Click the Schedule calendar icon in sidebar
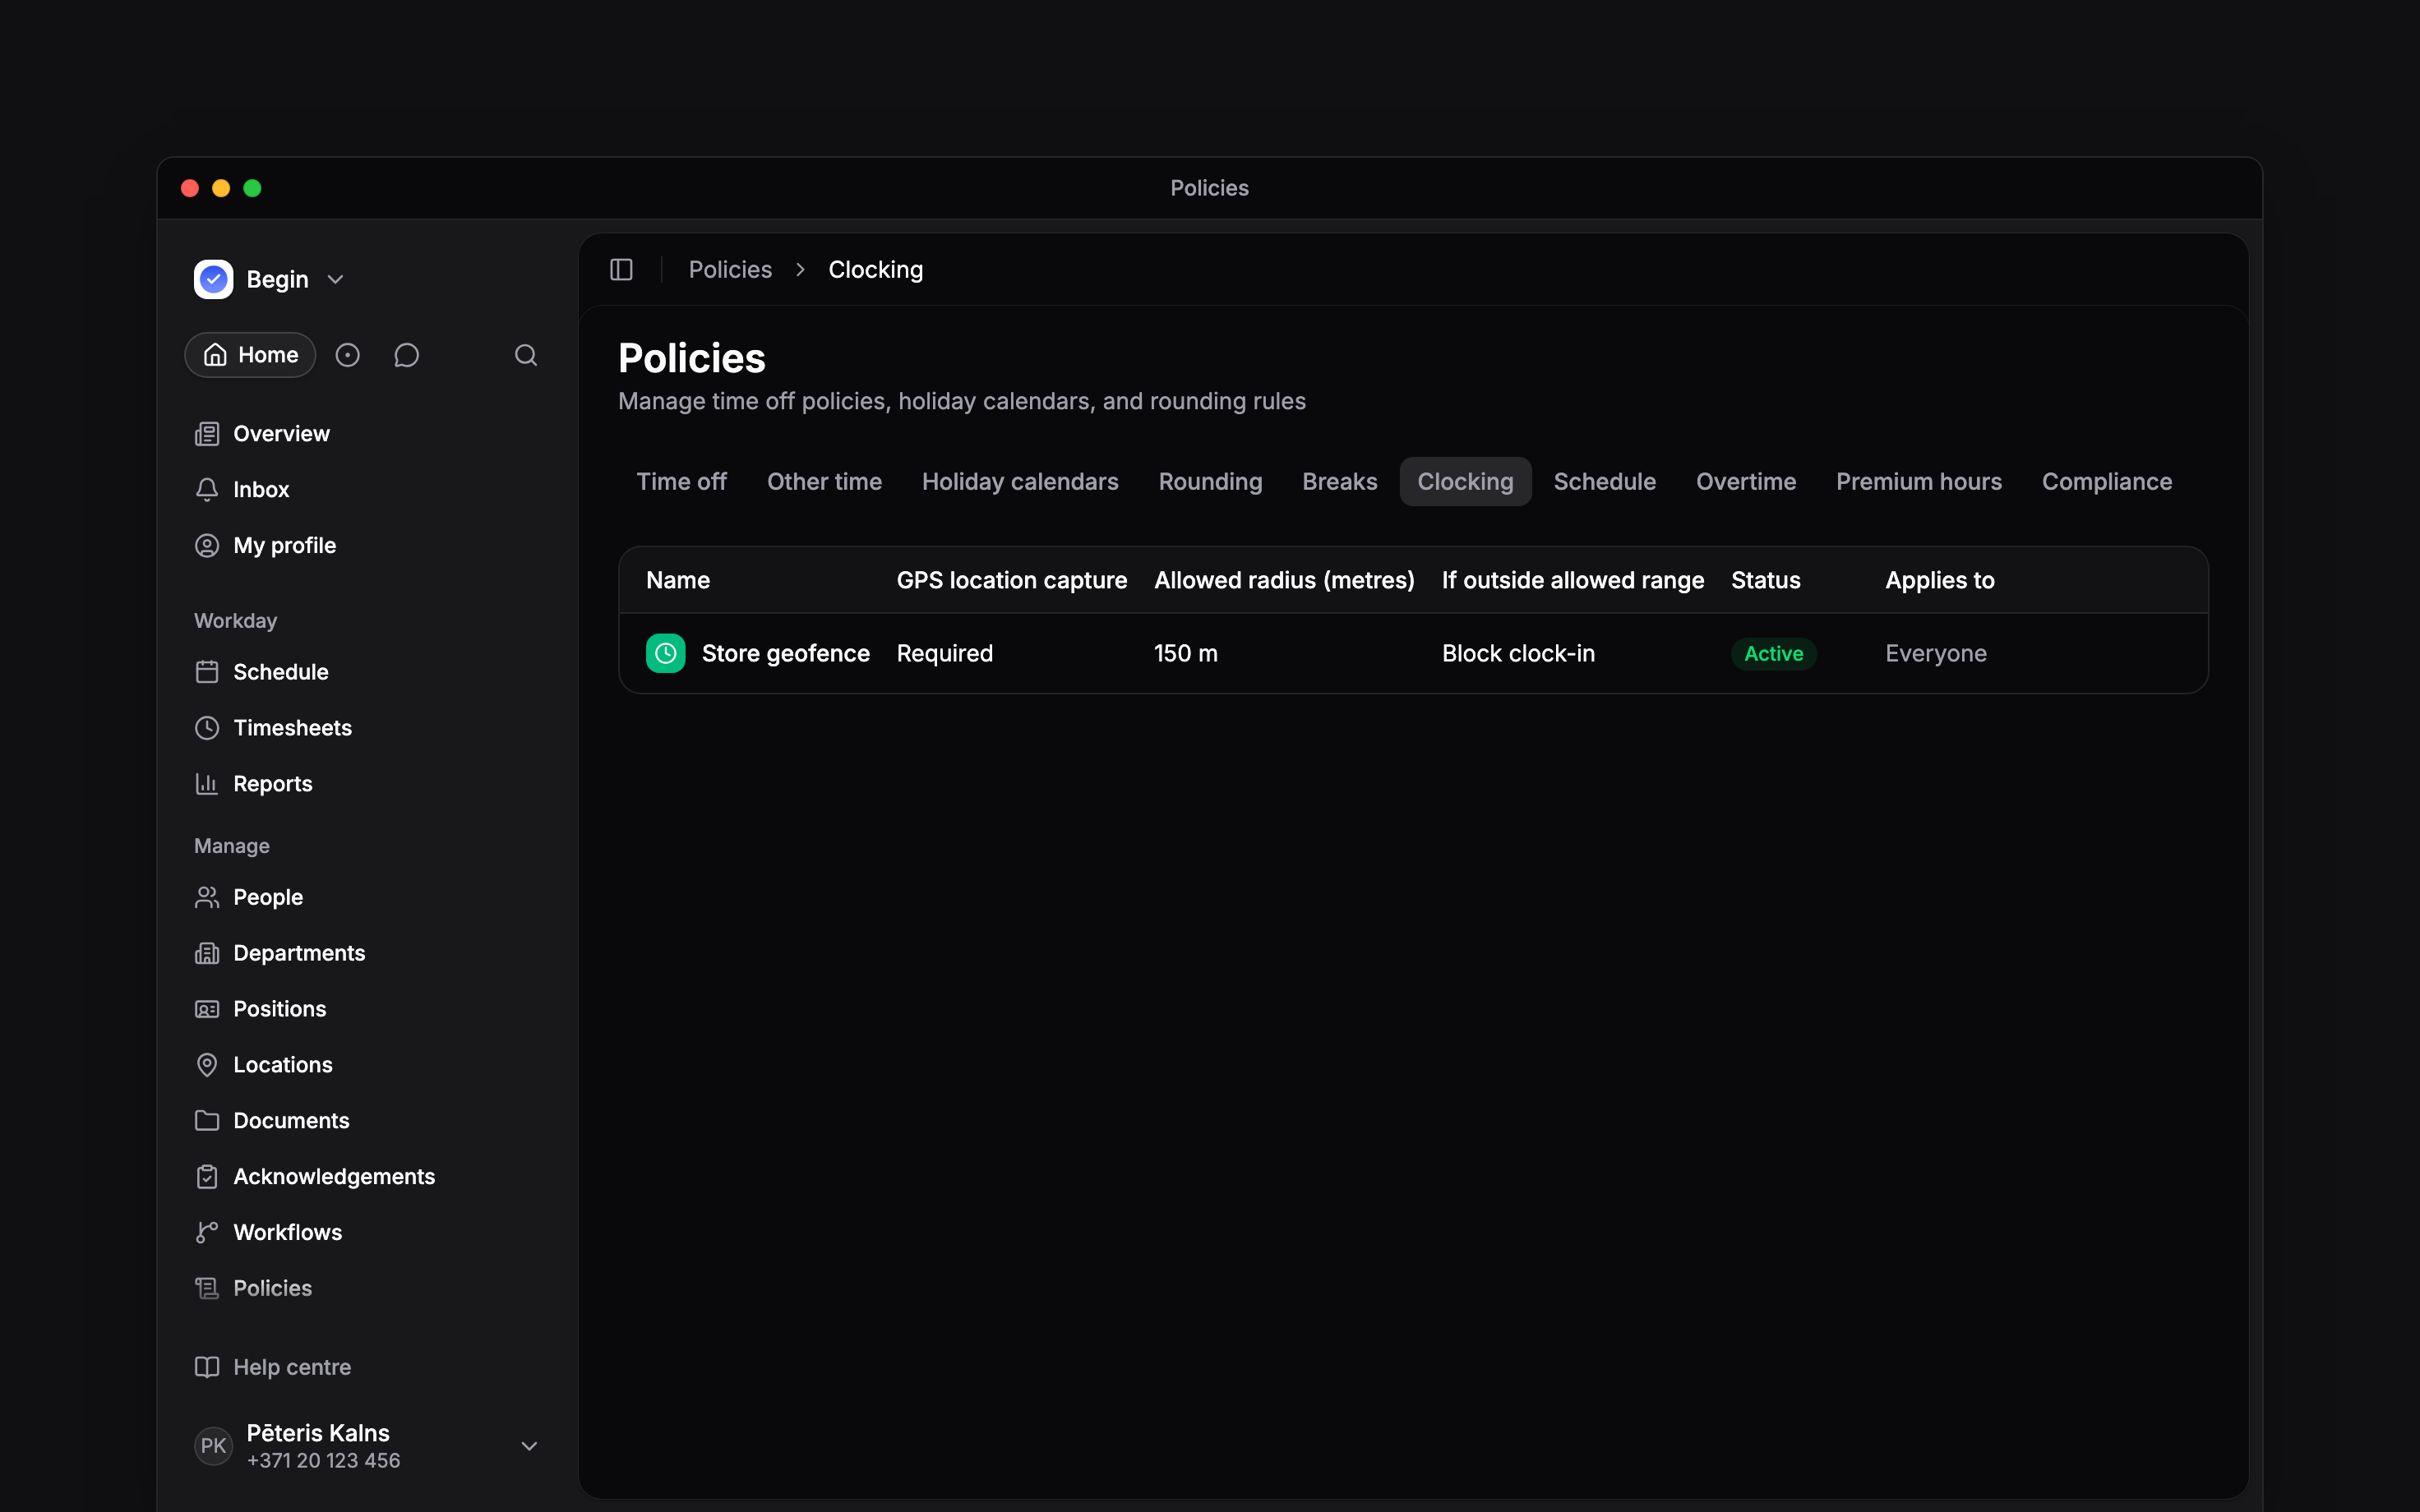This screenshot has width=2420, height=1512. [x=207, y=672]
